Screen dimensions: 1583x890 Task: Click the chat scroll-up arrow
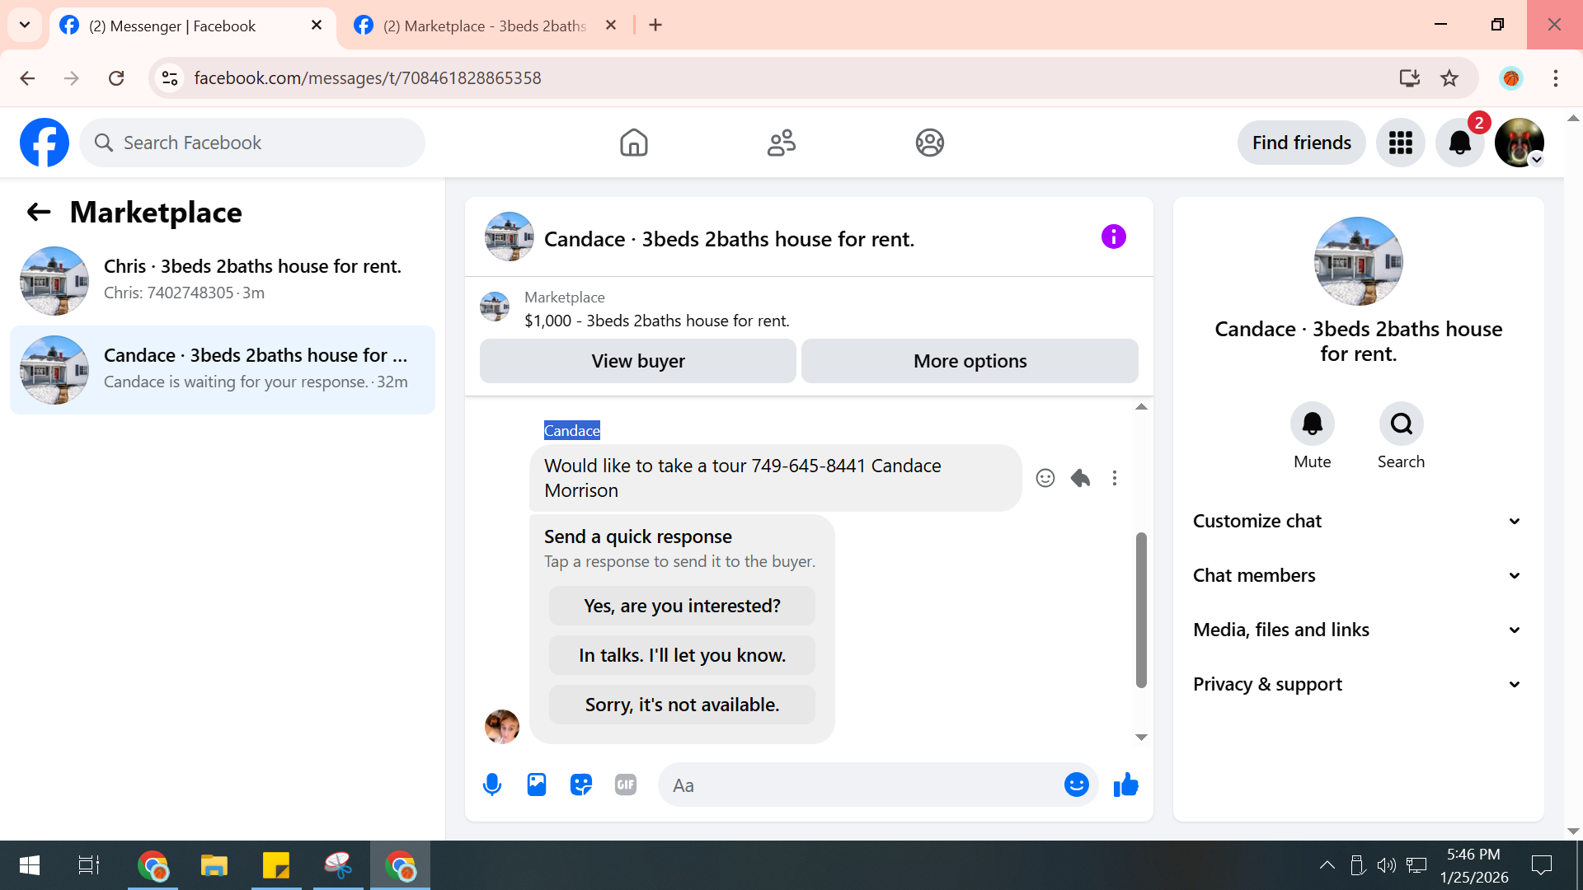(x=1141, y=407)
